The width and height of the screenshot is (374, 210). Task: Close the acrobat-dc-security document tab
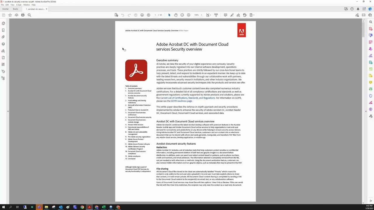pyautogui.click(x=46, y=9)
